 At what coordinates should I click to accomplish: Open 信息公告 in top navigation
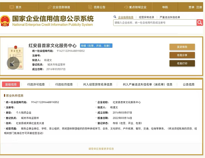pos(100,7)
